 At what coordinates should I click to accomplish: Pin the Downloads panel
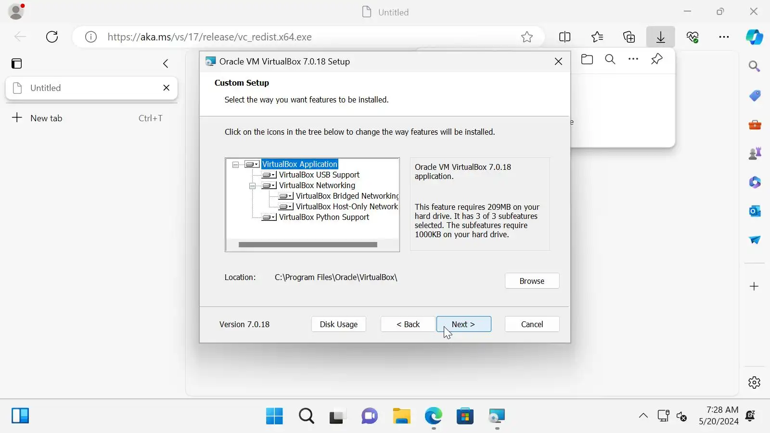(657, 59)
